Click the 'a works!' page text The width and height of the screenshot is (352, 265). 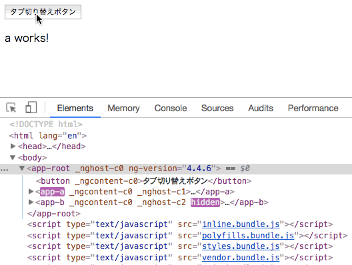[27, 38]
